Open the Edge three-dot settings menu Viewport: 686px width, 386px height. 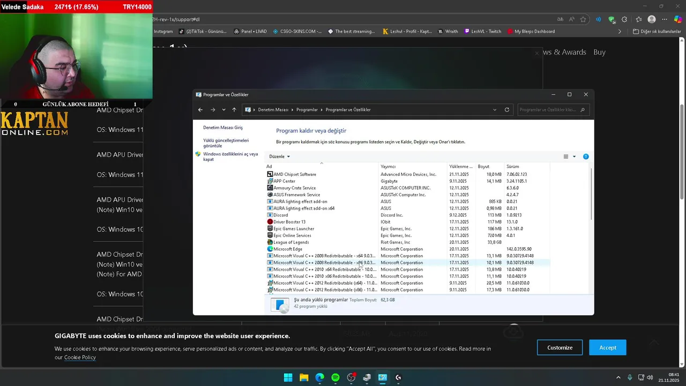[665, 19]
